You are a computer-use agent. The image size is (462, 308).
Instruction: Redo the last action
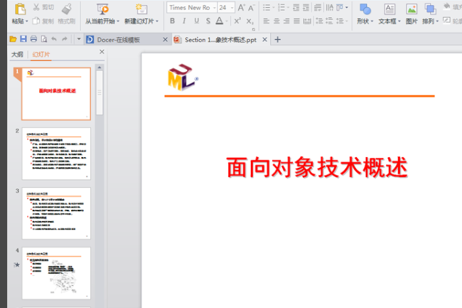point(65,39)
